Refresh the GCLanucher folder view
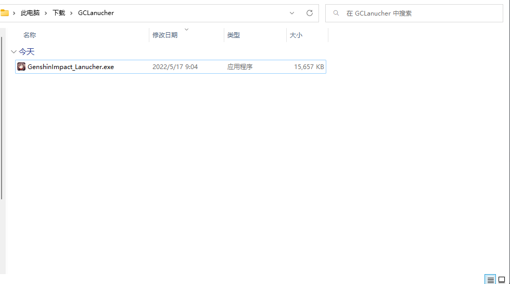This screenshot has width=510, height=284. 309,13
